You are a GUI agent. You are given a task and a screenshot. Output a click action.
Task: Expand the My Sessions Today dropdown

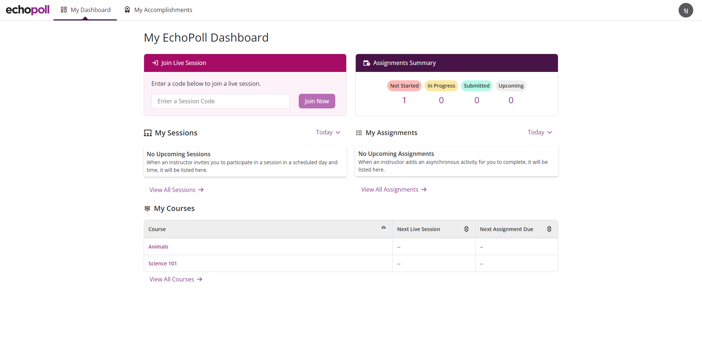328,132
